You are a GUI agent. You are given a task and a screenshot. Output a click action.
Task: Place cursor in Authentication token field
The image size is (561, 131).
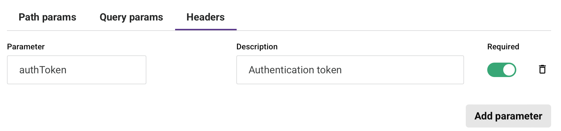[x=350, y=70]
